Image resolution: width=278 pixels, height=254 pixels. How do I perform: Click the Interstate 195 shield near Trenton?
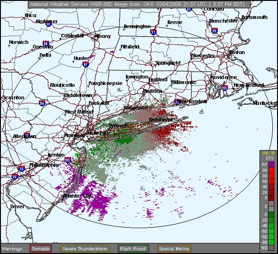pyautogui.click(x=68, y=160)
